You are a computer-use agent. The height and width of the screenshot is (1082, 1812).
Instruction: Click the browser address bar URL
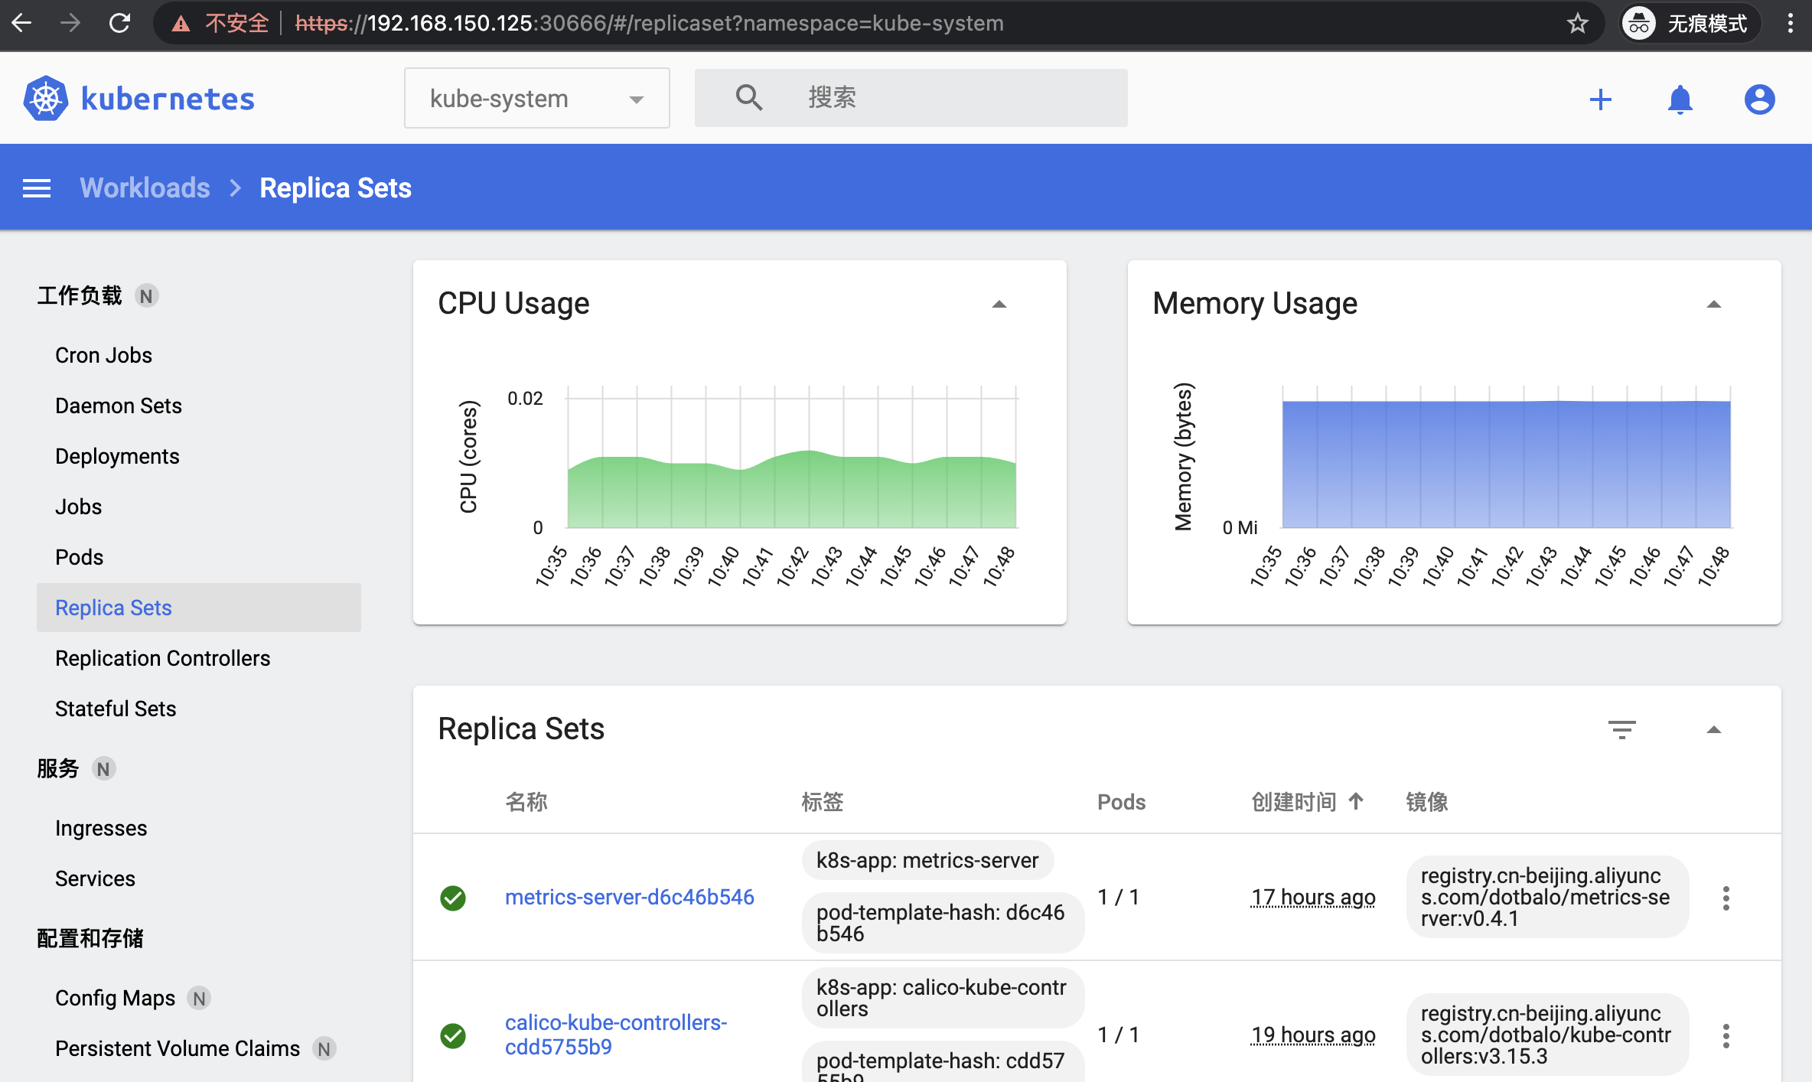click(649, 24)
